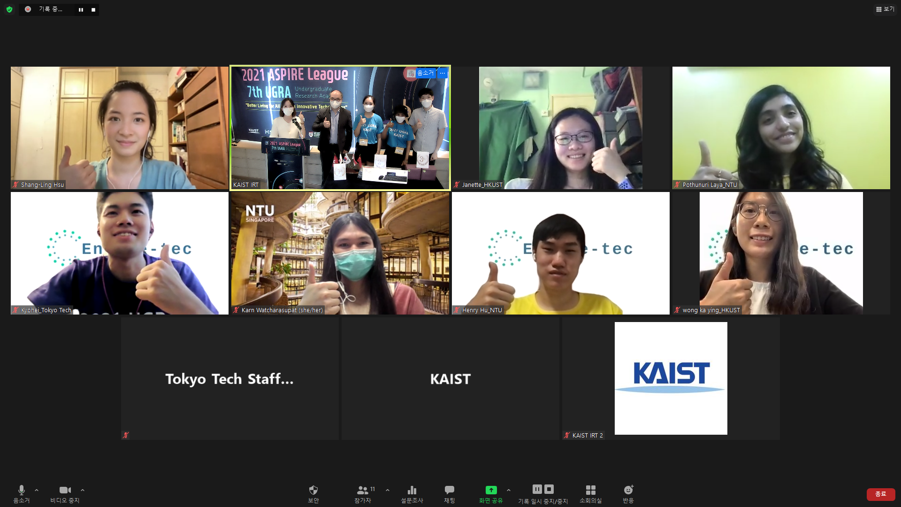Open the 보안 security menu
Screen dimensions: 901x507
(313, 494)
